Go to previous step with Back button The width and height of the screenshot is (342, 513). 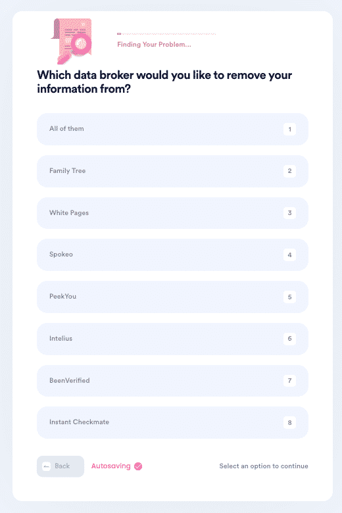click(61, 466)
